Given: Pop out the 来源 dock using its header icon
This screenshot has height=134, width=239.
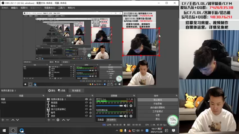Looking at the screenshot, I should pos(92,96).
